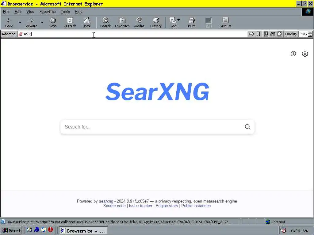Click the bookmark ribbon icon
Screen dimensions: 314x235
[258, 34]
